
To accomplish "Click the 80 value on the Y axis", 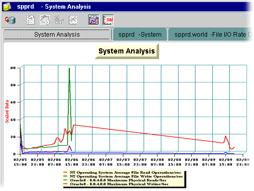I will click(13, 85).
